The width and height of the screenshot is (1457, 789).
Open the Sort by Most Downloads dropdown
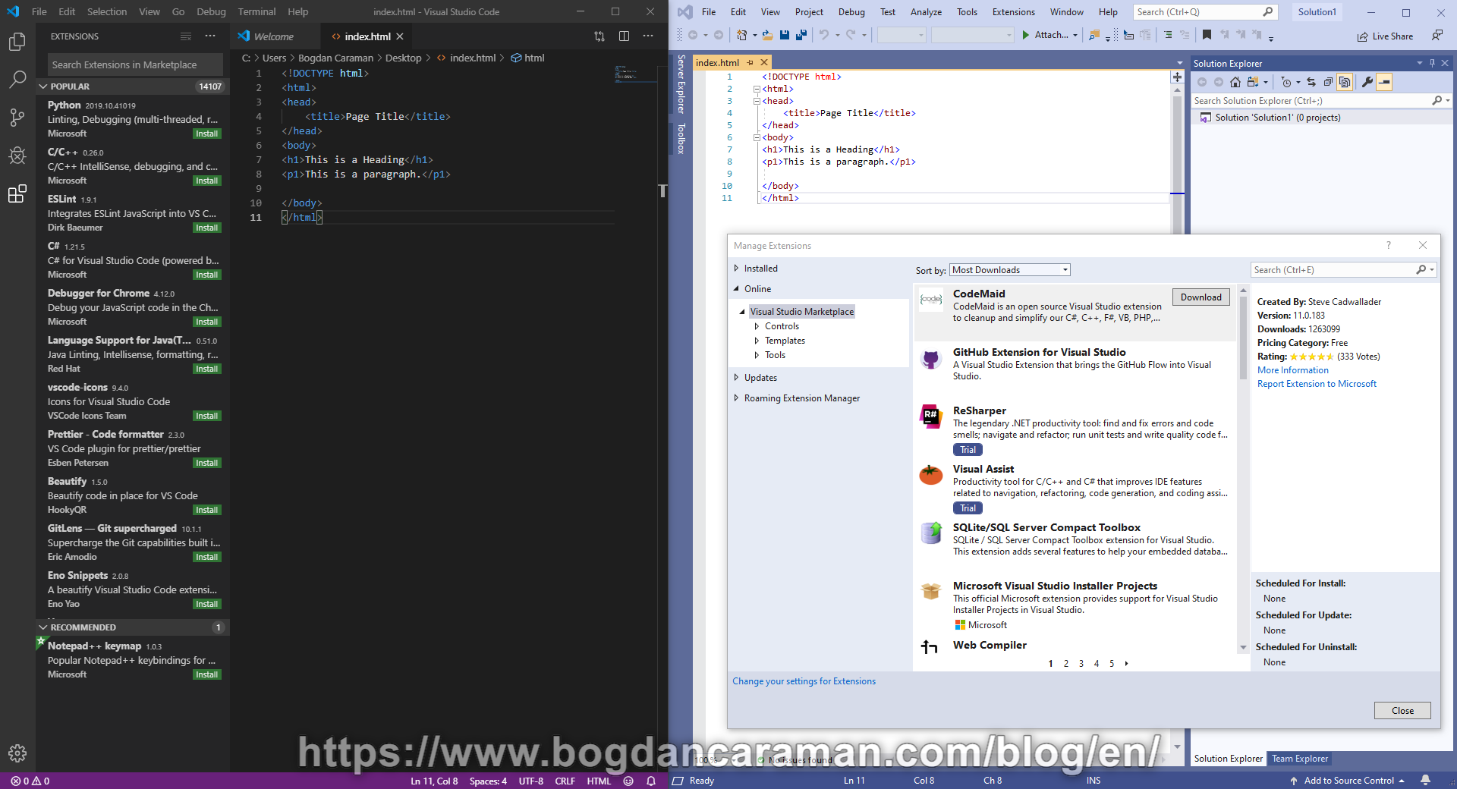tap(1010, 270)
